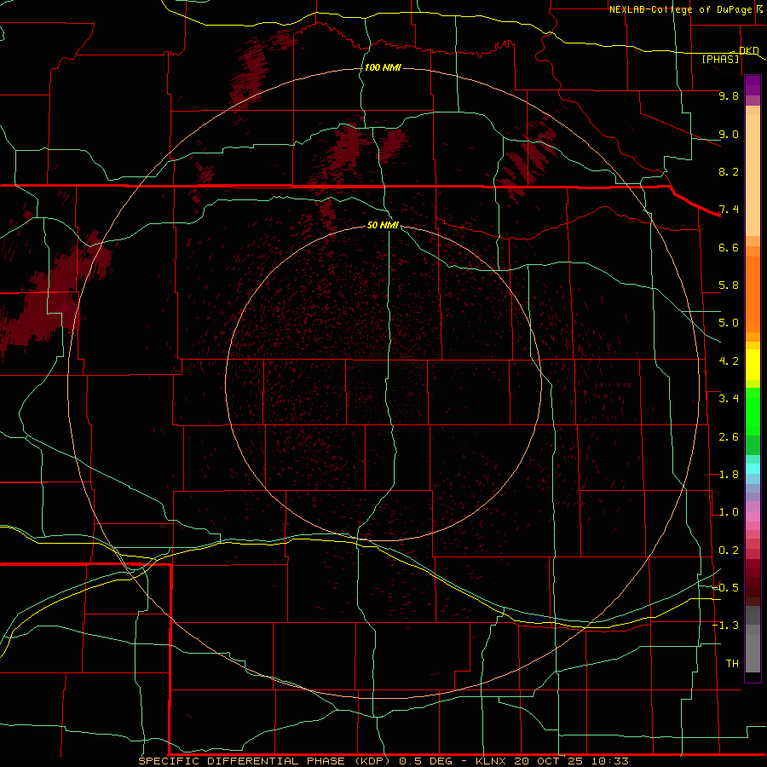Click the KLNX 20 OCT 25 10:33 timestamp
767x767 pixels.
coord(551,761)
